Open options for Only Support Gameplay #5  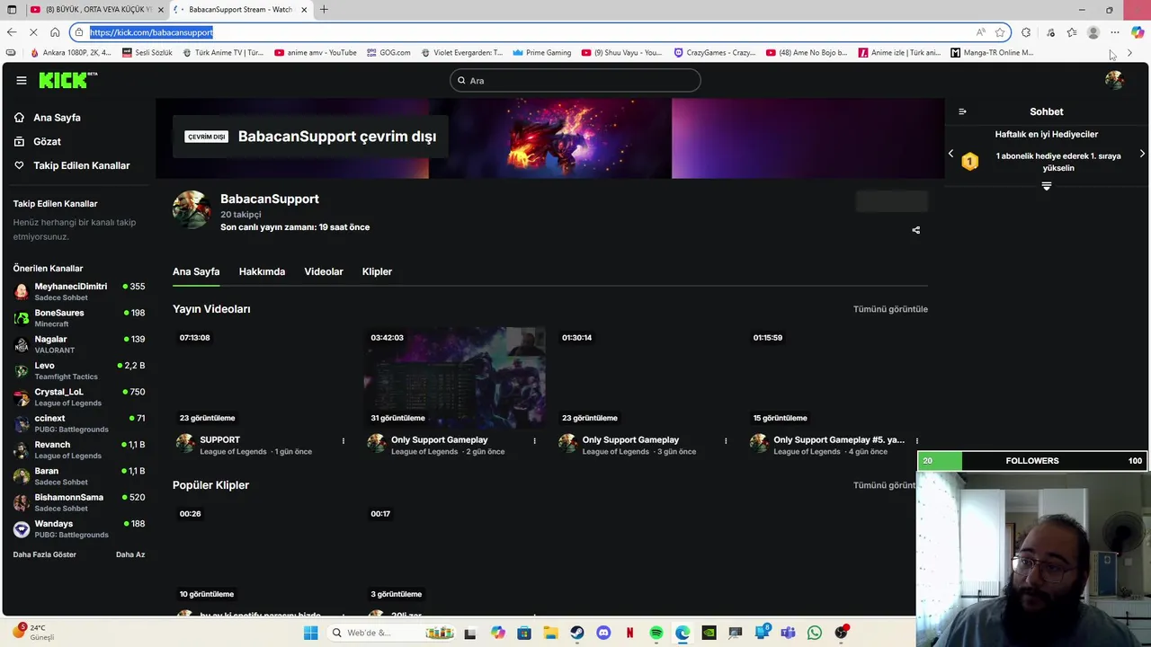coord(916,440)
